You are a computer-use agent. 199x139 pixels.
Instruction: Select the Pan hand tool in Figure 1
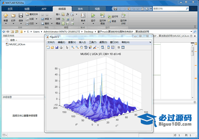tap(81, 47)
